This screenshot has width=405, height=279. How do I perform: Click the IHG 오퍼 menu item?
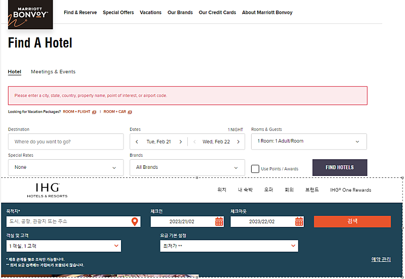[269, 190]
